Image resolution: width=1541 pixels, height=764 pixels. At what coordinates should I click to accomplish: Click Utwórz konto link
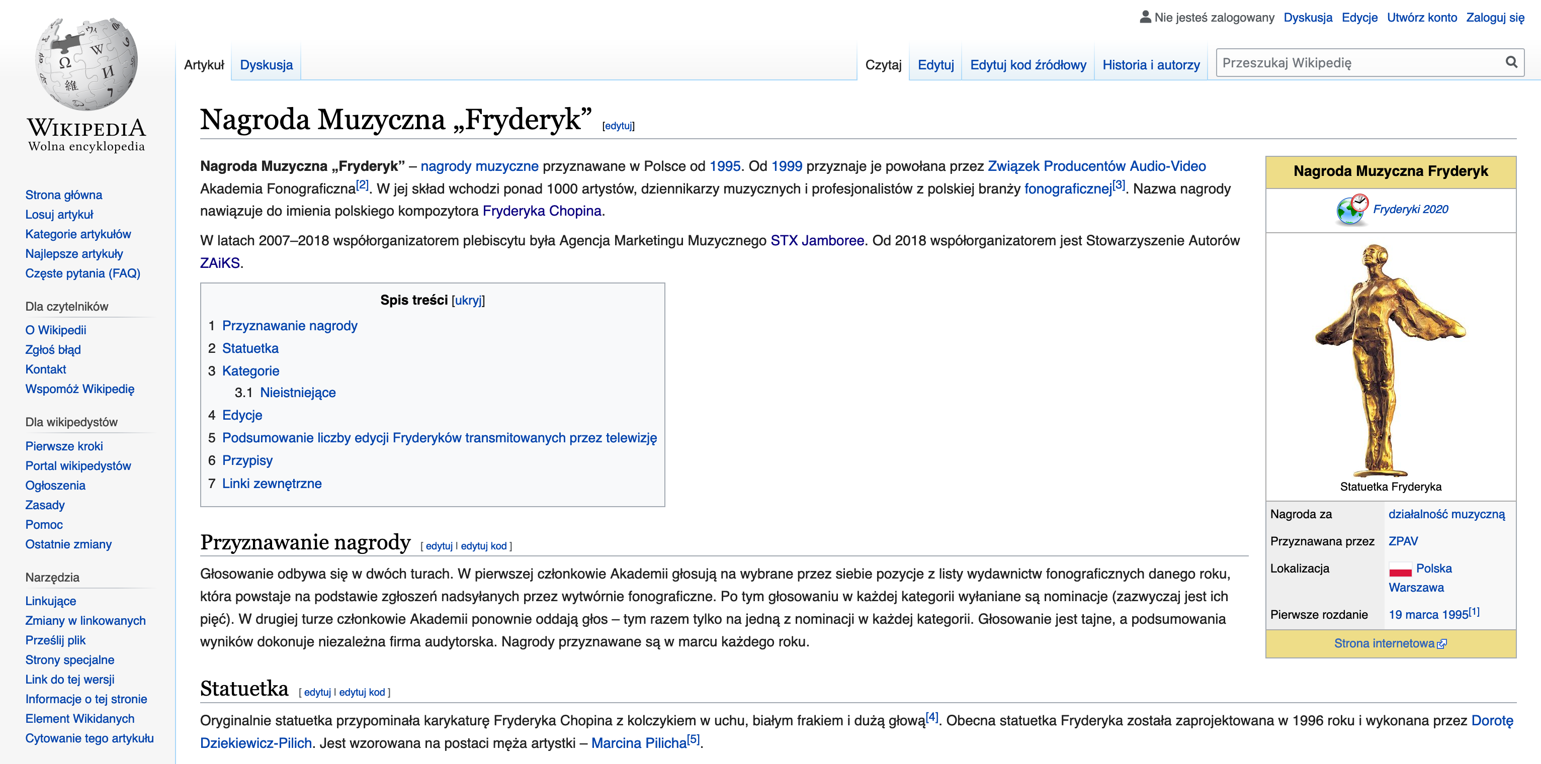1421,17
